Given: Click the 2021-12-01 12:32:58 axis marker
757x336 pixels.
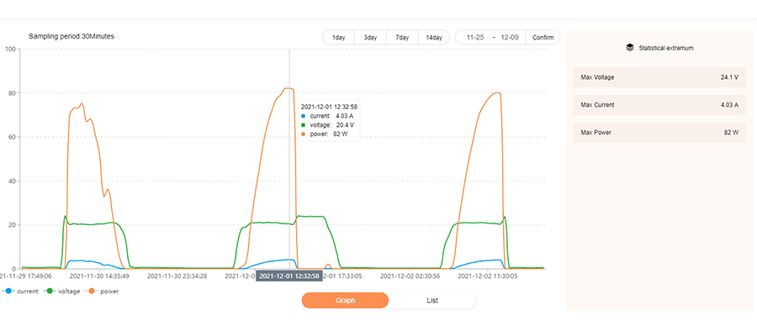Looking at the screenshot, I should pos(289,276).
